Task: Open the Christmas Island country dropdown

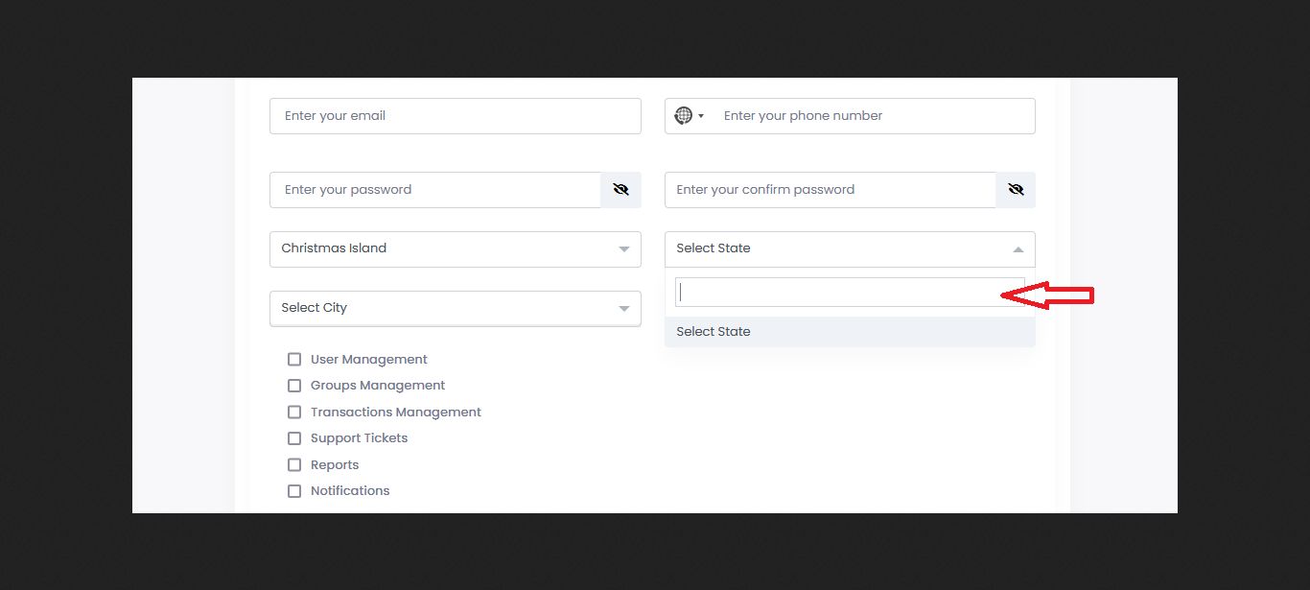Action: (x=455, y=248)
